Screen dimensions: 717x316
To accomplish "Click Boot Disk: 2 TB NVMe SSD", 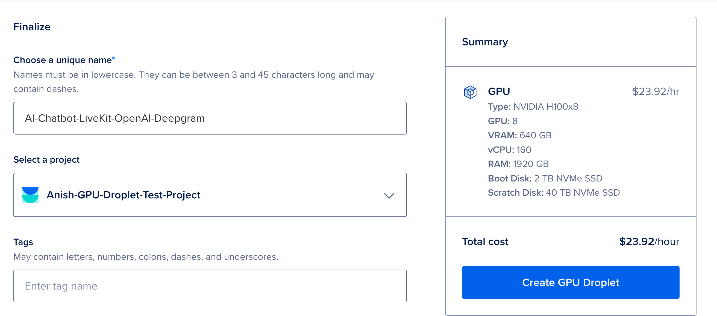I will tap(545, 178).
